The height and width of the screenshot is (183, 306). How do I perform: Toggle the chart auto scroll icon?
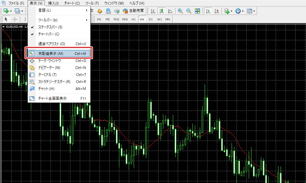[208, 11]
